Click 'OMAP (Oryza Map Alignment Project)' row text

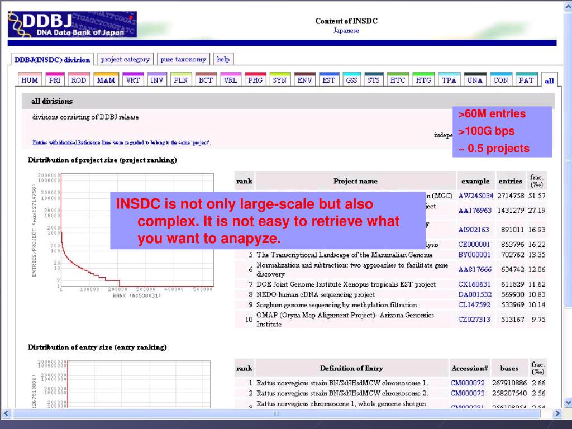coord(345,319)
